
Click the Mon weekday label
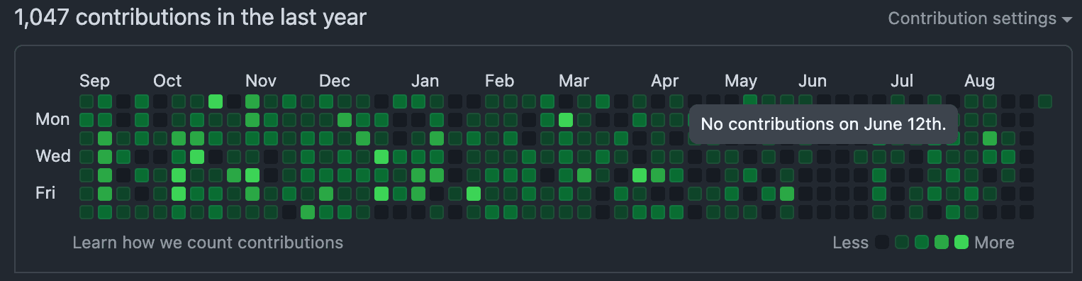click(52, 119)
